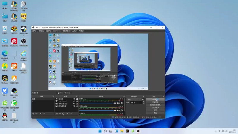Open the 工具(T) menu
The height and width of the screenshot is (134, 238).
point(75,31)
